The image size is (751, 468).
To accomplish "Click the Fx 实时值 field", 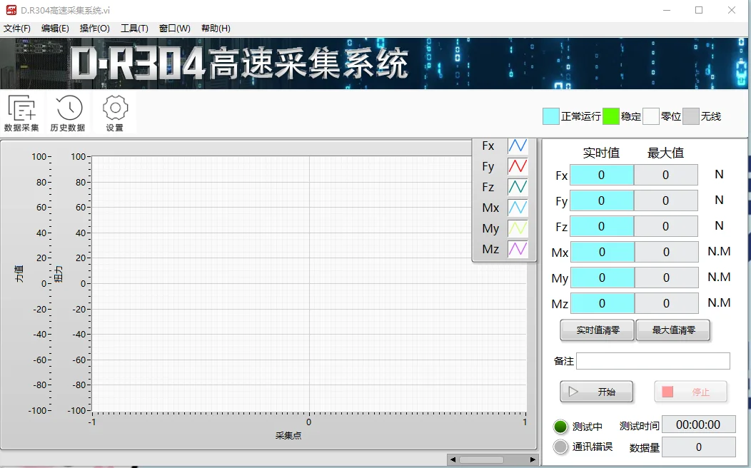I will click(602, 175).
